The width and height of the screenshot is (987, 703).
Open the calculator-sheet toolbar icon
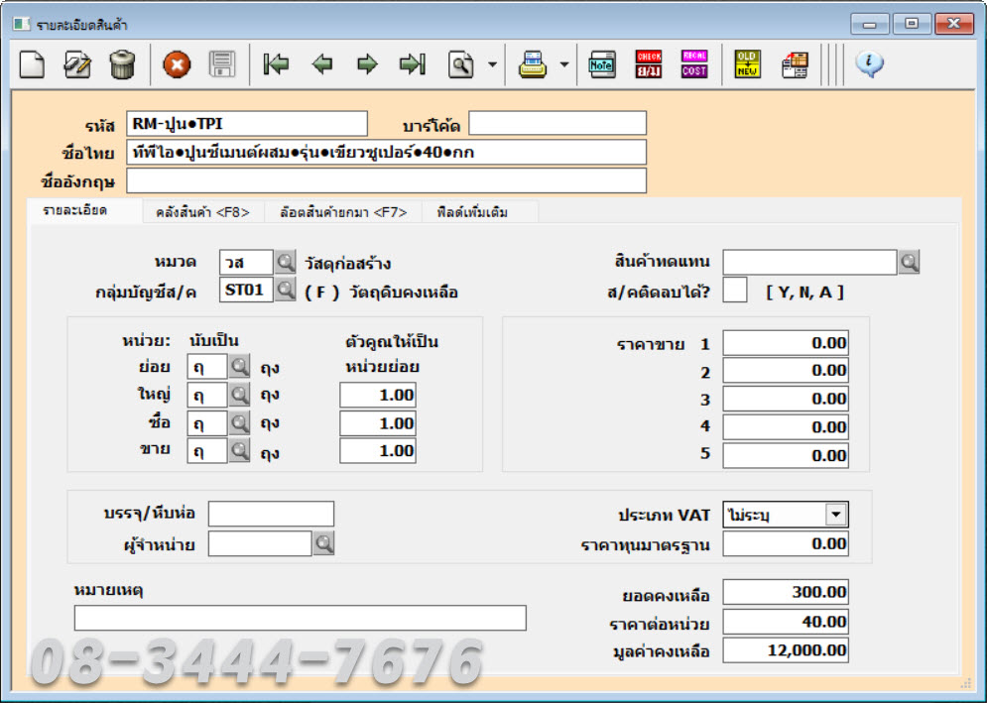pos(795,64)
